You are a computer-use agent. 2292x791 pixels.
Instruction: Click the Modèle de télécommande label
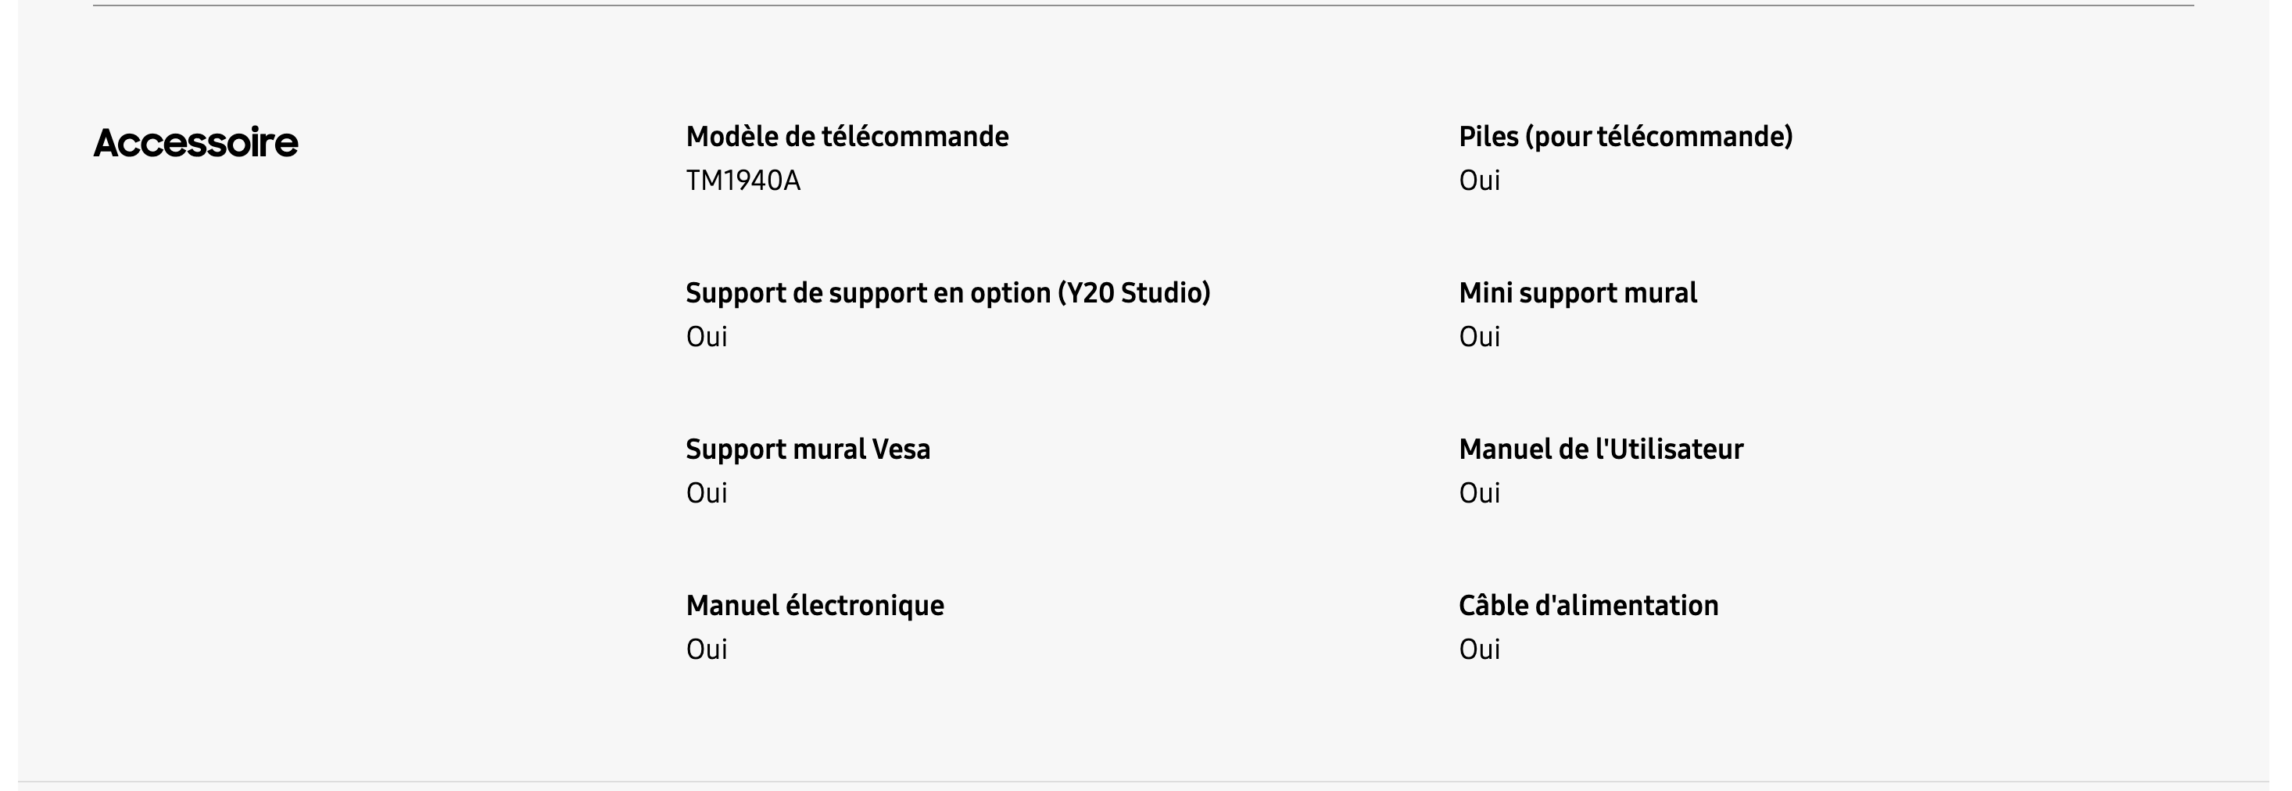pos(846,136)
